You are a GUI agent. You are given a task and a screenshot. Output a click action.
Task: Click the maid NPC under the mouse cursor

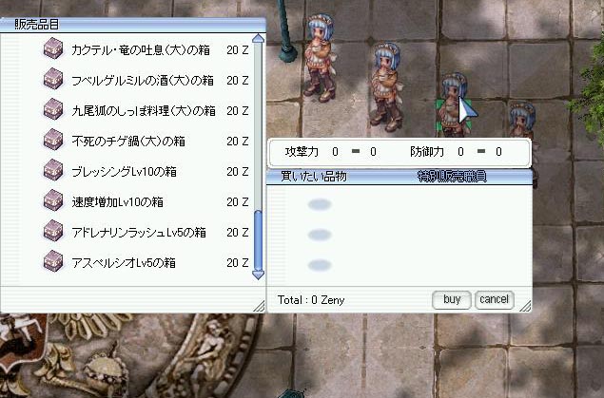click(x=453, y=104)
